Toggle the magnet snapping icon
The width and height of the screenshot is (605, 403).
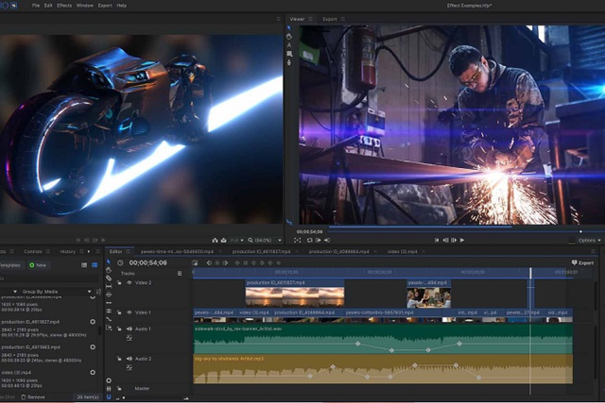(109, 396)
